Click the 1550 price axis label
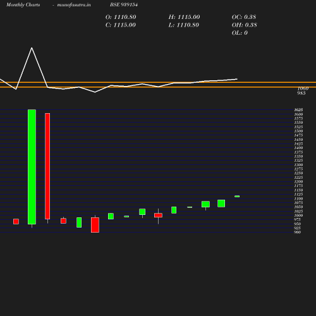316x316 pixels. pyautogui.click(x=298, y=123)
